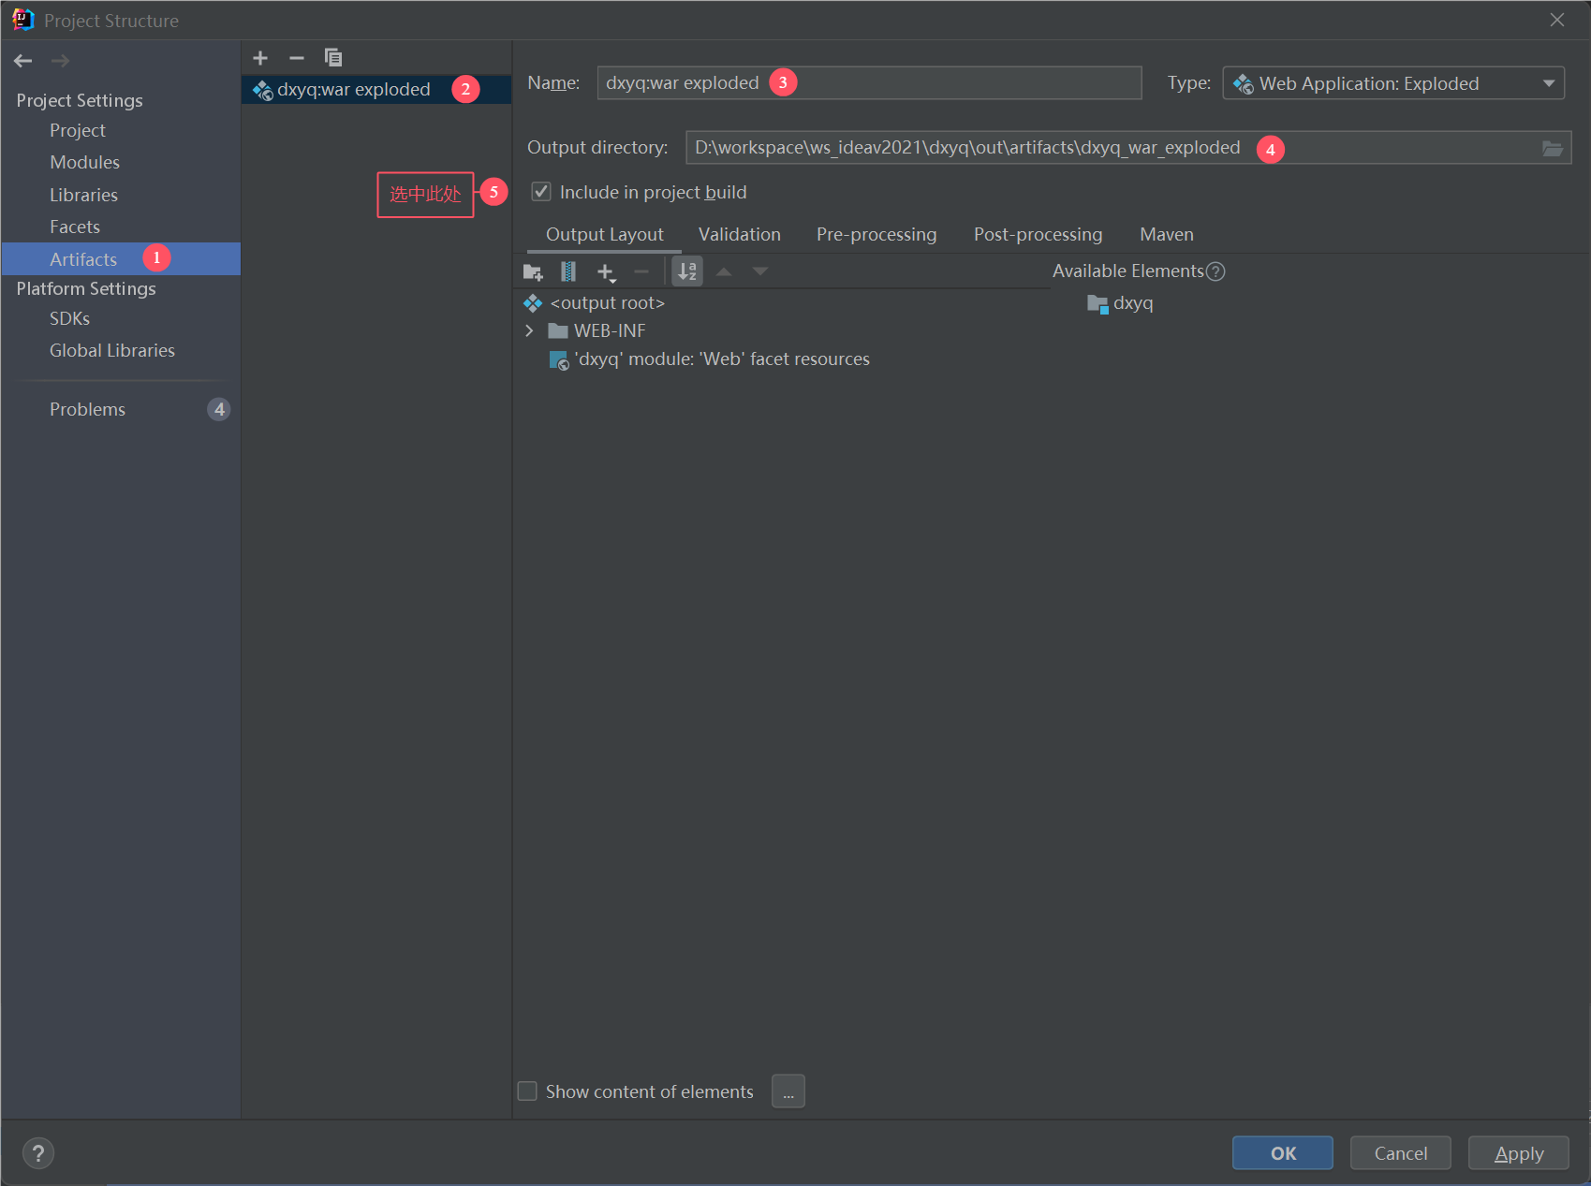The image size is (1591, 1186).
Task: Click the add artifact plus icon
Action: (260, 58)
